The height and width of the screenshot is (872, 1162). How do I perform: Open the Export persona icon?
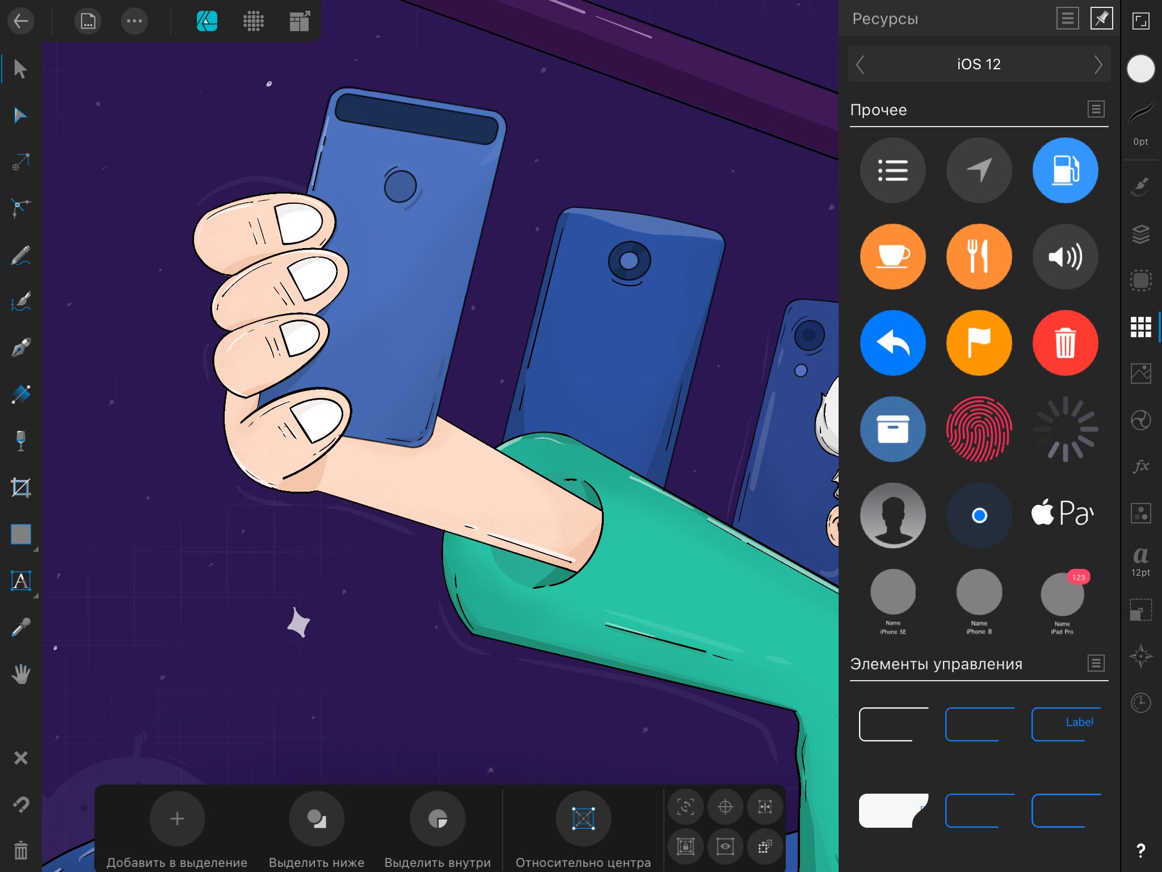tap(300, 22)
